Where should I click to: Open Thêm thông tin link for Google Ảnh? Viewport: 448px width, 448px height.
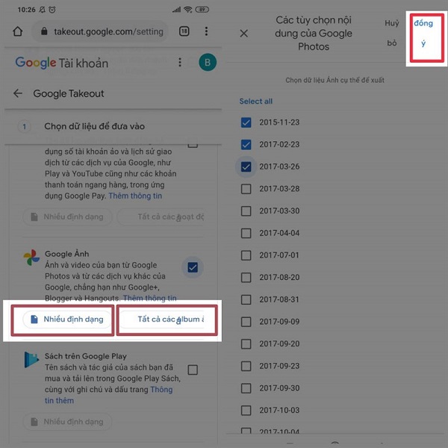(x=150, y=298)
